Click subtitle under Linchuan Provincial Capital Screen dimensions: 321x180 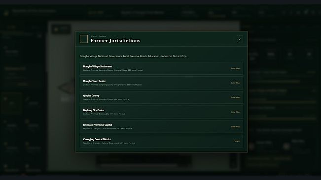(x=107, y=128)
